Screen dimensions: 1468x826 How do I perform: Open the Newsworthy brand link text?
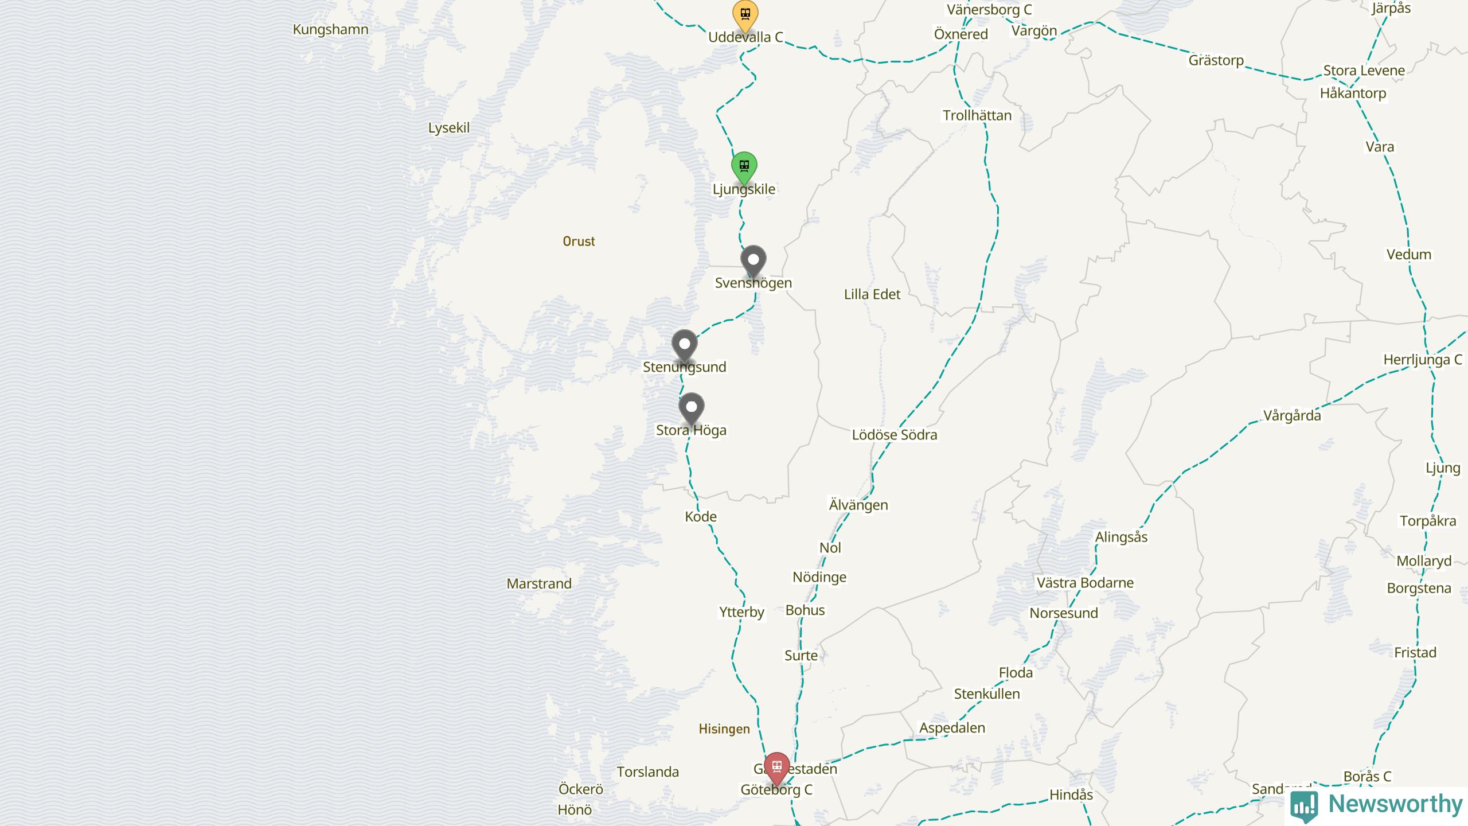pyautogui.click(x=1395, y=804)
